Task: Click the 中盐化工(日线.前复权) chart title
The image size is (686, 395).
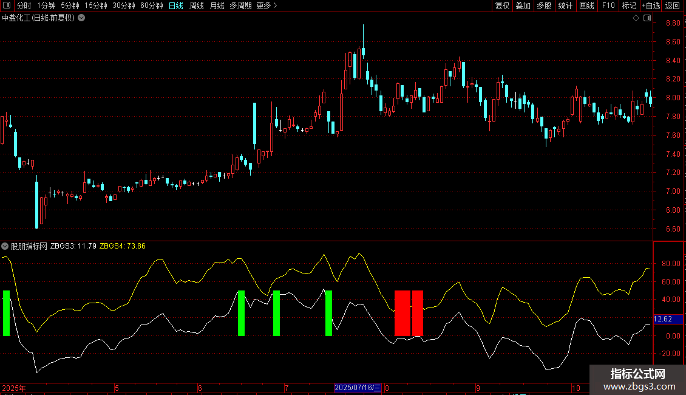Action: pyautogui.click(x=38, y=18)
